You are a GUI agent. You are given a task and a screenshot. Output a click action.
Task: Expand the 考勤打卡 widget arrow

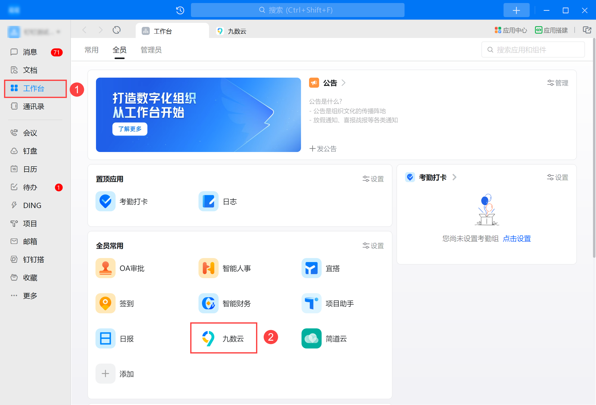click(x=455, y=177)
